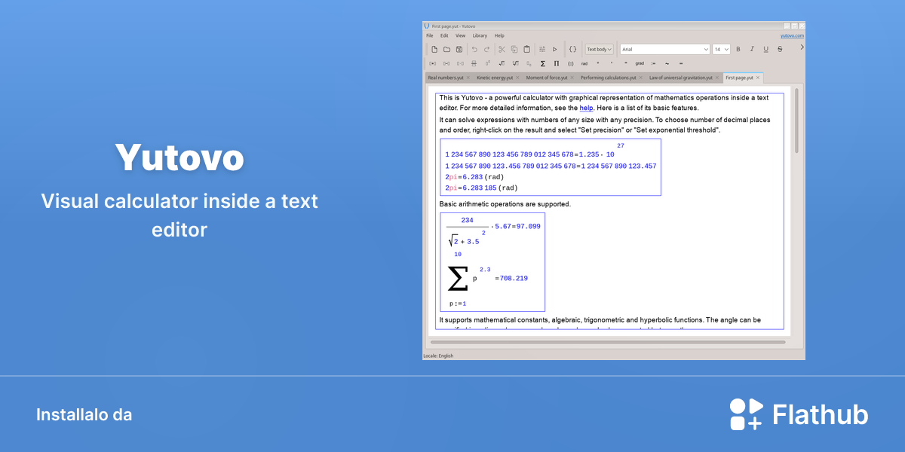Paste from clipboard icon

click(526, 49)
